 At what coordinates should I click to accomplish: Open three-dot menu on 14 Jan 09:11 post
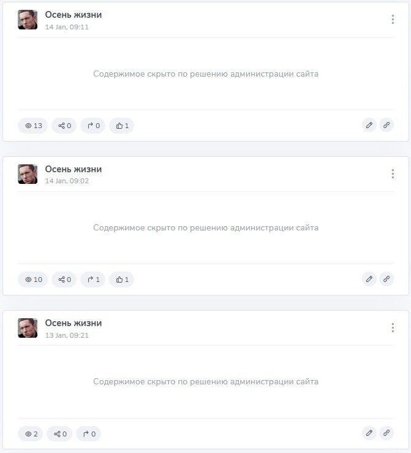point(393,20)
